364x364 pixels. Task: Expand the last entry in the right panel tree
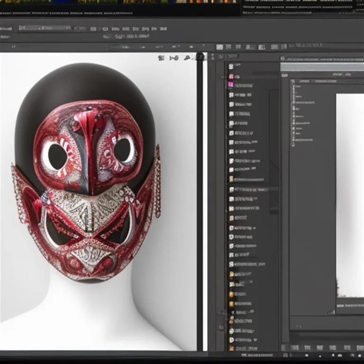pyautogui.click(x=293, y=140)
